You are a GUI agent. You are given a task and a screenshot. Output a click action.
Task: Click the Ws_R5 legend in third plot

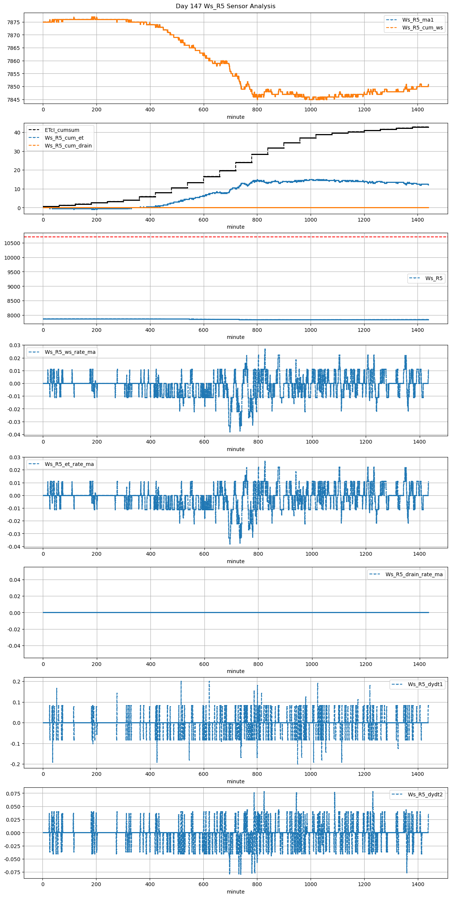(433, 278)
